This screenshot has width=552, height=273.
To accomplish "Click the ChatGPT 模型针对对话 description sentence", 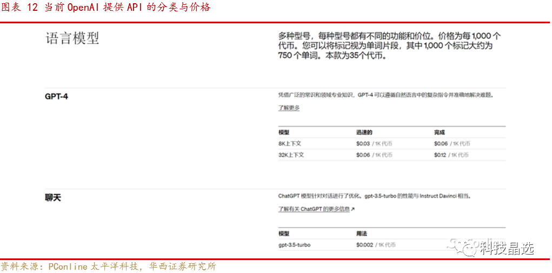I will coord(375,196).
